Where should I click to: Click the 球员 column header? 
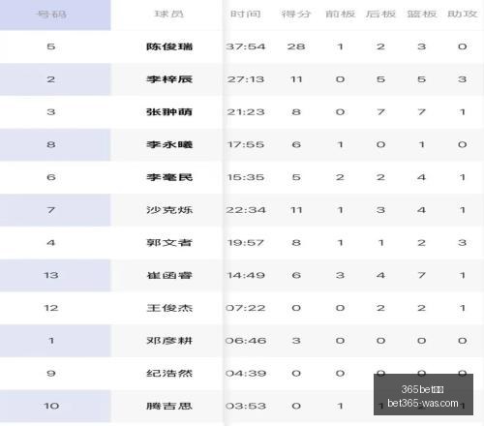[169, 15]
